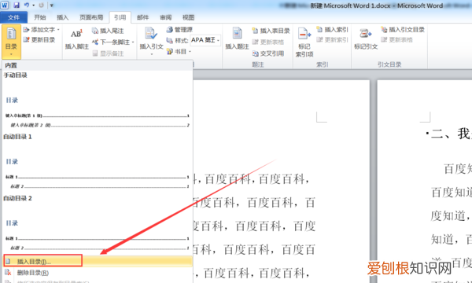The width and height of the screenshot is (472, 283).
Task: Choose the 手动目录 table preview
Action: click(98, 101)
